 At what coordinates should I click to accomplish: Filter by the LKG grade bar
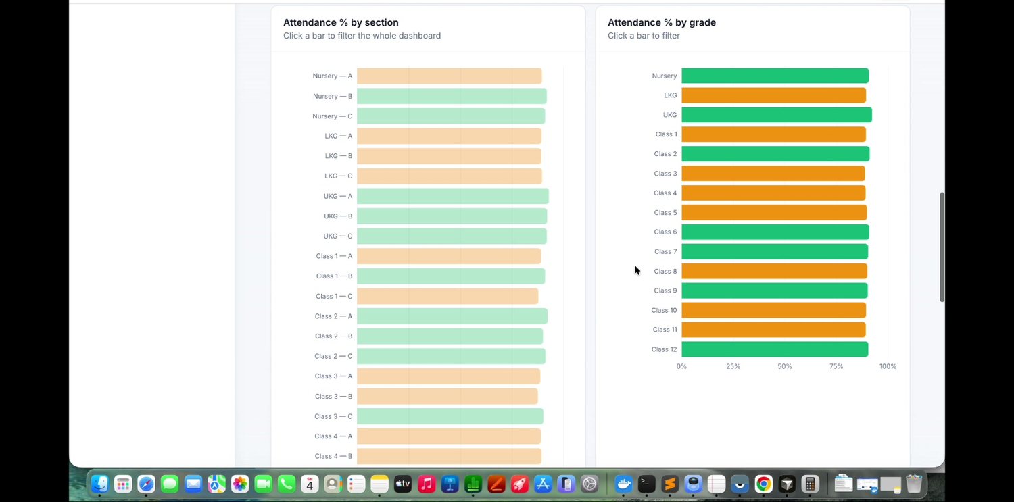(773, 95)
